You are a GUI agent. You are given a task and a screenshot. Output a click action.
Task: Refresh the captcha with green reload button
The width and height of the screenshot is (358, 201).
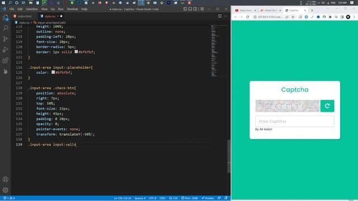click(327, 106)
